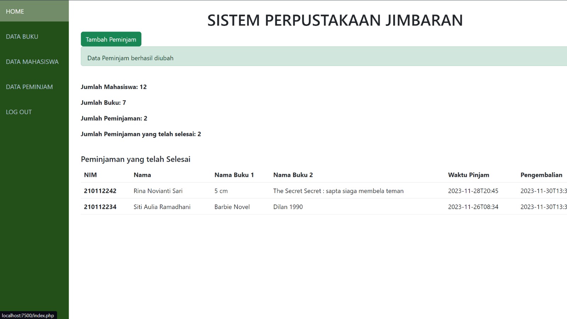Click the name Rina Novianti Sari
567x319 pixels.
pos(158,191)
